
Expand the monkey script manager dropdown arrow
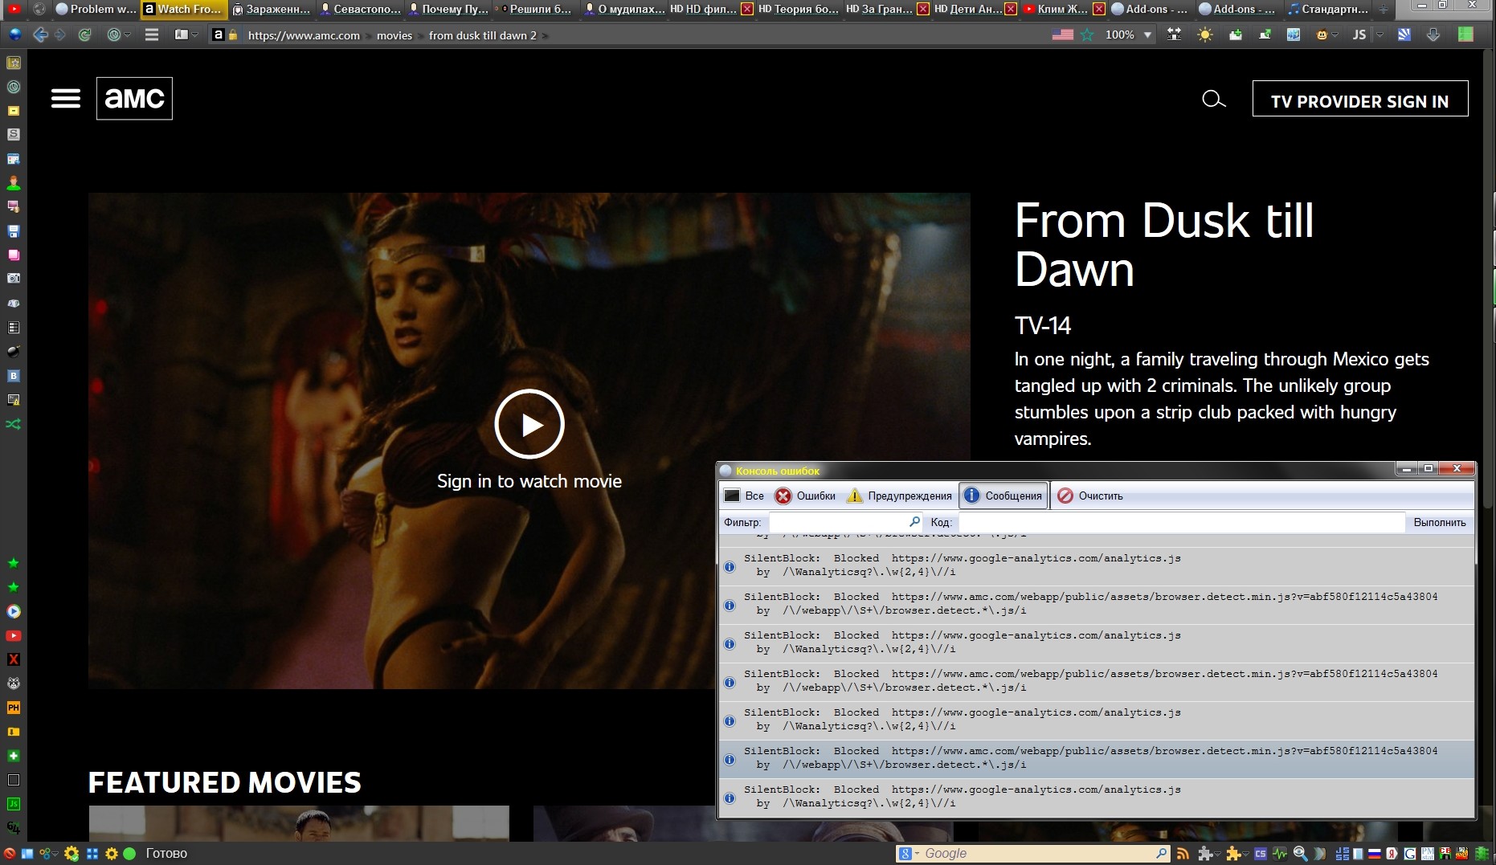1335,35
